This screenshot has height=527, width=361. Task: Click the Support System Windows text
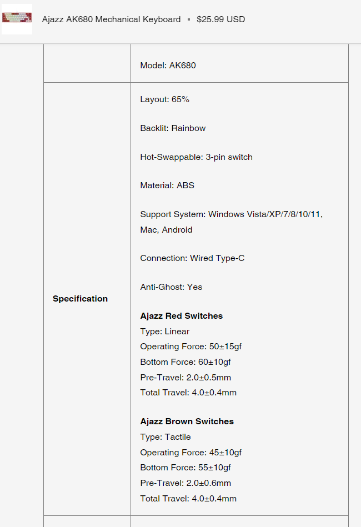tap(231, 214)
